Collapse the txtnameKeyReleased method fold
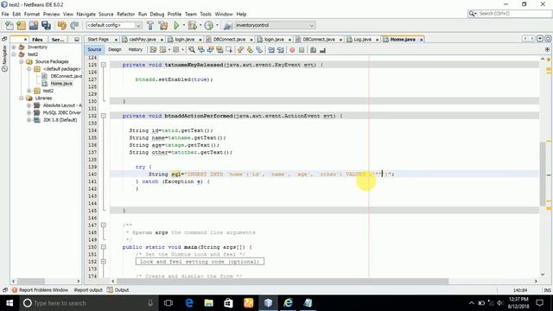Screen dimensions: 553x311 click(x=104, y=65)
